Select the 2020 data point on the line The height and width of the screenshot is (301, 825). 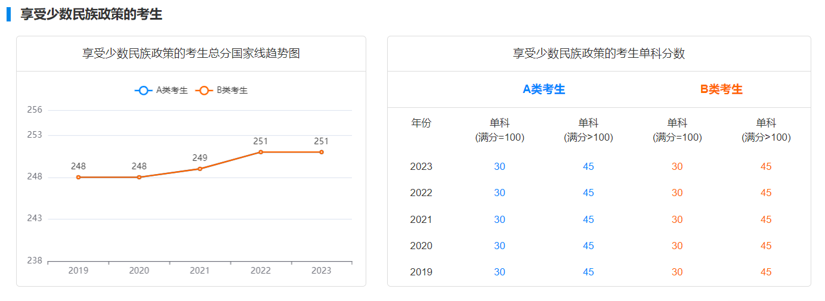pos(139,177)
